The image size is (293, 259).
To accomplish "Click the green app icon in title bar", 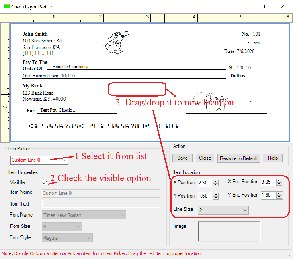I will click(x=6, y=7).
